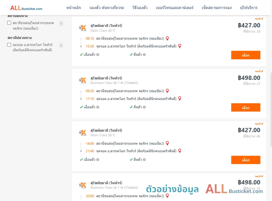Open จองตั๋ว-ค้นหาเที่ยวรถ menu item
272x201 pixels.
pos(107,8)
